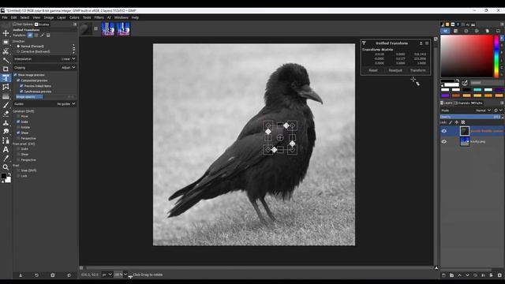The height and width of the screenshot is (284, 505).
Task: Enable Constrain Rotate checkbox
Action: pyautogui.click(x=18, y=127)
